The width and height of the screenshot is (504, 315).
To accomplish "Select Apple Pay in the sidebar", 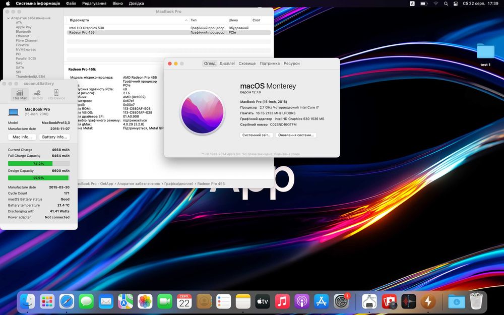I will (24, 27).
